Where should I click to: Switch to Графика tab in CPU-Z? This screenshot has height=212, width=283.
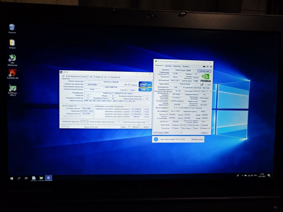tap(98, 77)
